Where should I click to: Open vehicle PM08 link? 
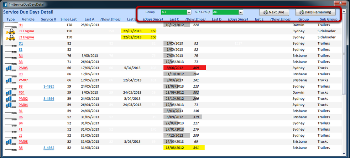point(23,142)
